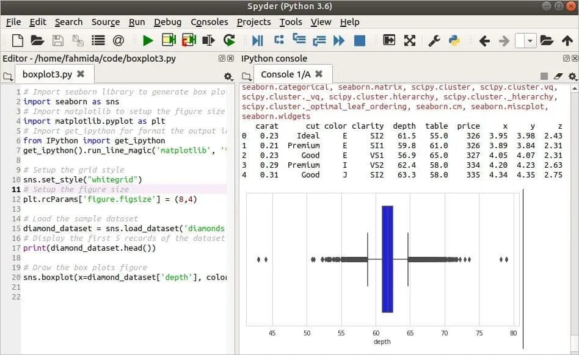The width and height of the screenshot is (579, 355).
Task: Open the Source menu
Action: pos(106,22)
